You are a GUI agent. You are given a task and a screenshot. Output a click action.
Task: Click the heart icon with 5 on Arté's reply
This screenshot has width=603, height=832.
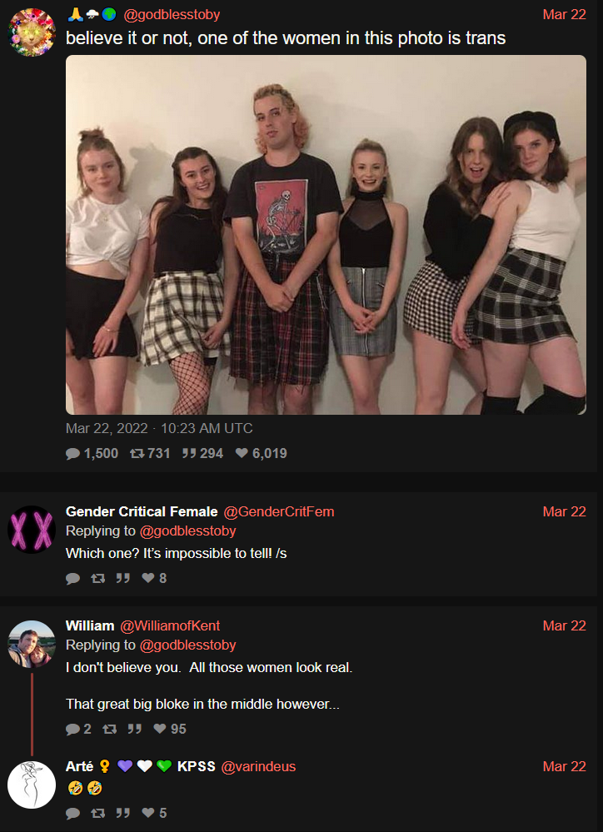click(x=148, y=813)
